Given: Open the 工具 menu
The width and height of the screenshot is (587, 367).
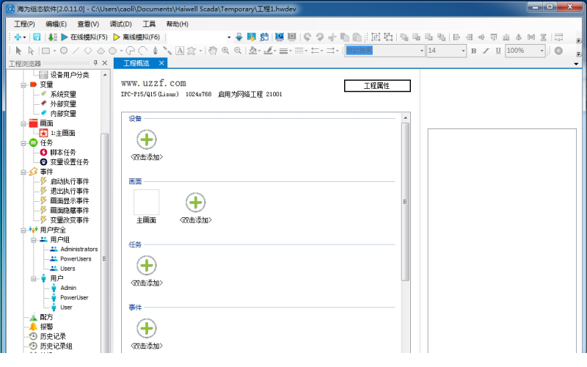Looking at the screenshot, I should tap(149, 24).
